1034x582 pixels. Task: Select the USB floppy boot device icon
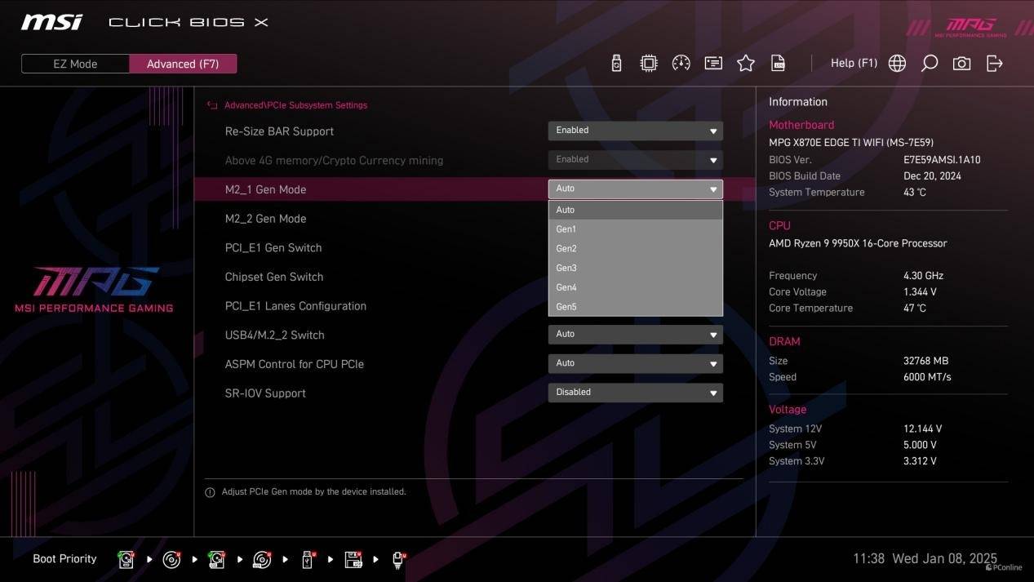pos(353,560)
